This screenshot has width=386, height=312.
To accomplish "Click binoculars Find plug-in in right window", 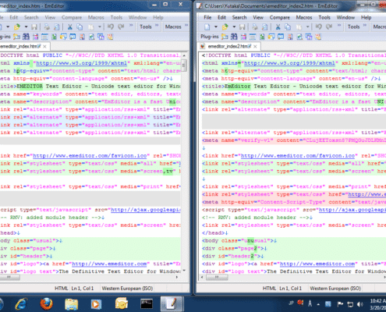I will click(234, 37).
